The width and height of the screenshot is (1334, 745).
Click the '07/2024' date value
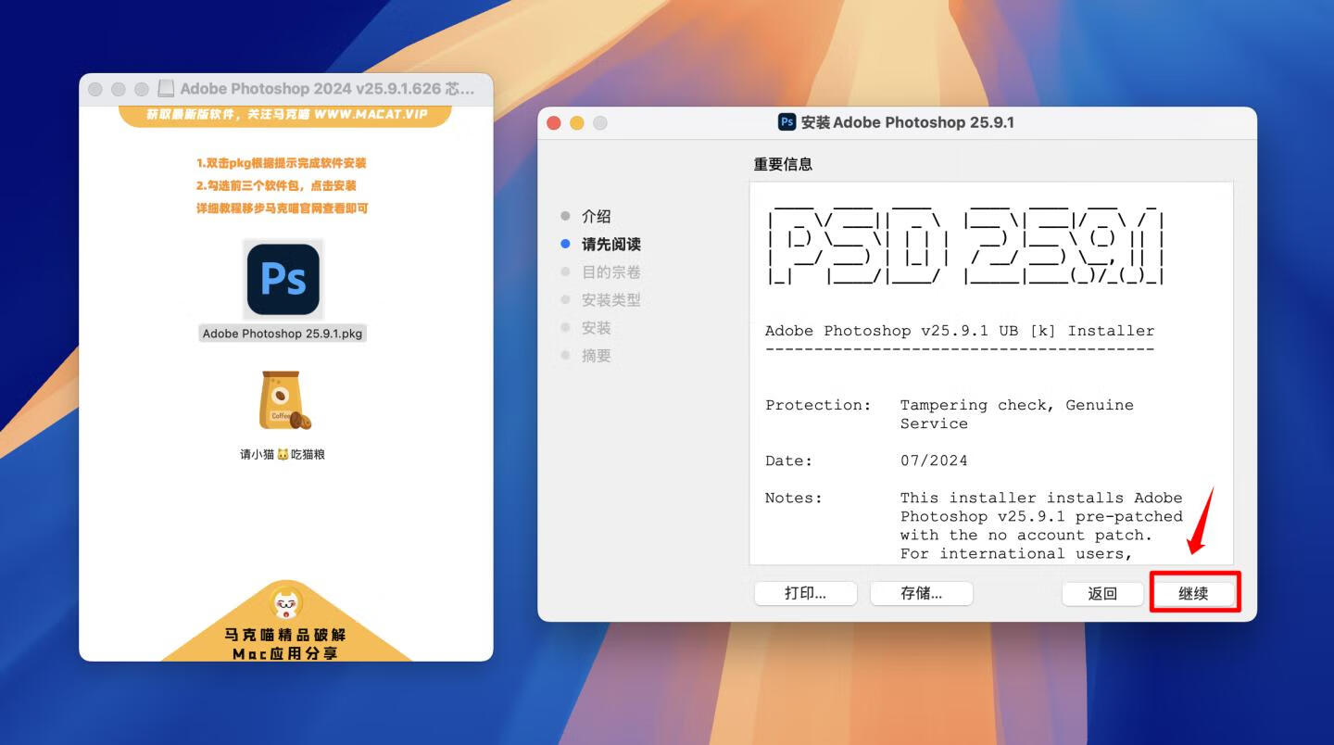934,461
